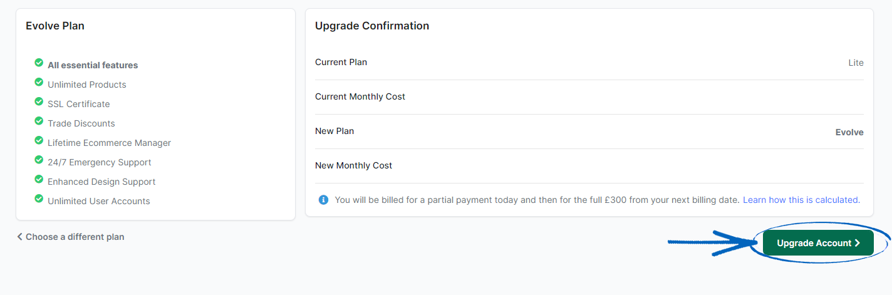This screenshot has height=295, width=892.
Task: Open the Learn how this is calculated link
Action: coord(801,200)
